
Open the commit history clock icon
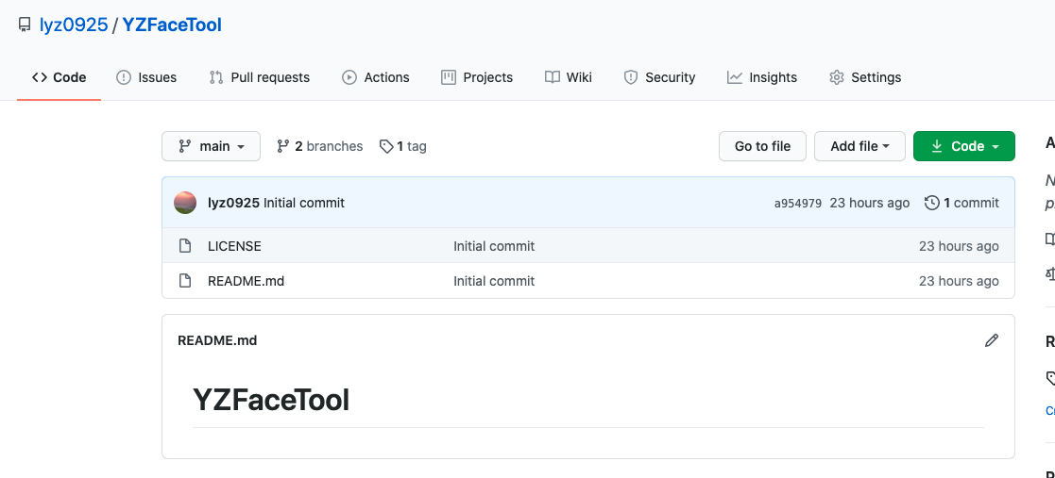coord(932,203)
